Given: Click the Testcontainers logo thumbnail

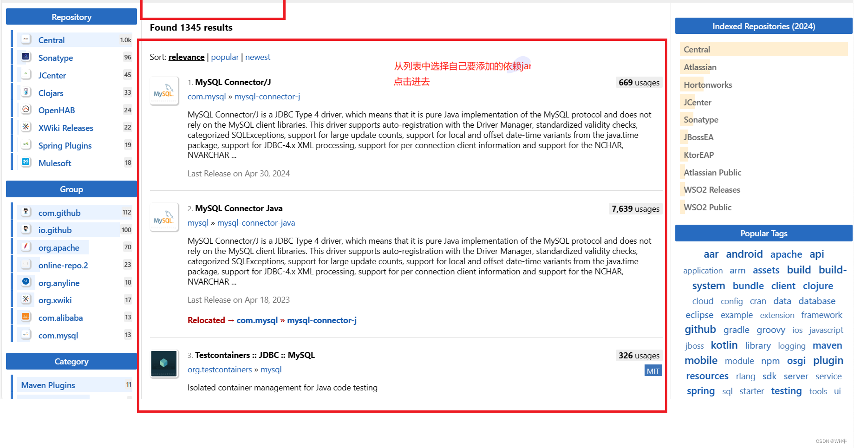Looking at the screenshot, I should pos(164,364).
